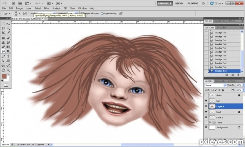This screenshot has width=245, height=147.
Task: Select the Path Selection tool
Action: pos(3,61)
